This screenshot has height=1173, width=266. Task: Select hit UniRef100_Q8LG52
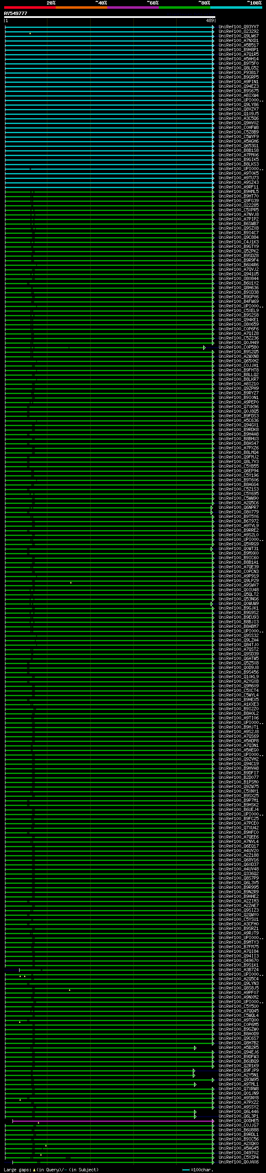click(x=238, y=68)
